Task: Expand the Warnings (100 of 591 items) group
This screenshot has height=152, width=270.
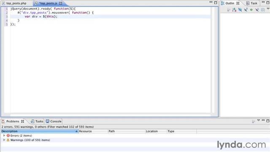Action: point(4,140)
